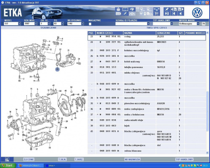
Task: Click the pushpin icon
Action: pyautogui.click(x=167, y=9)
